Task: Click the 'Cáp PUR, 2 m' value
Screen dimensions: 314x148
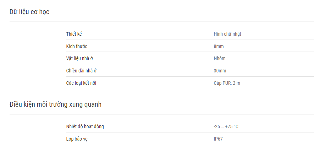Action: click(x=227, y=83)
